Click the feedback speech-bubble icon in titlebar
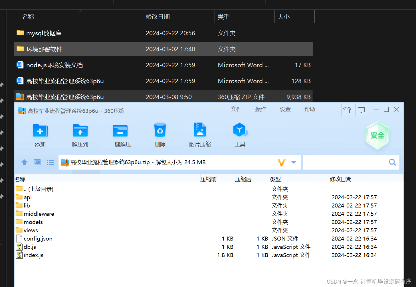 (361, 109)
